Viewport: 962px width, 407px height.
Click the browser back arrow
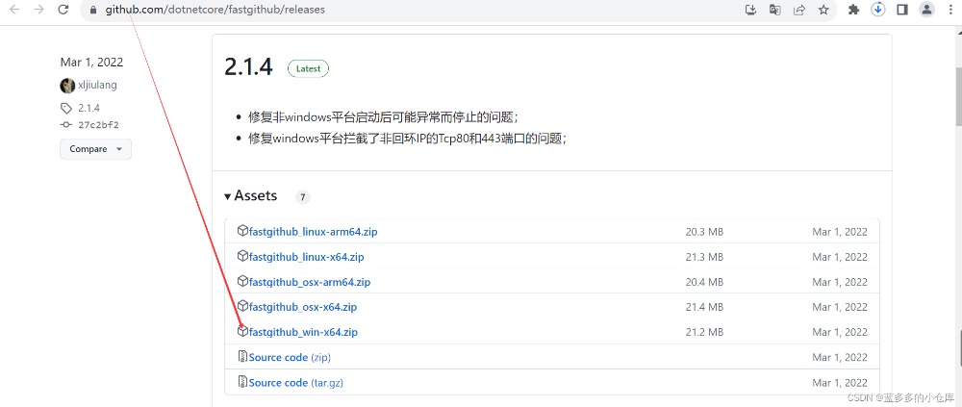[x=13, y=10]
